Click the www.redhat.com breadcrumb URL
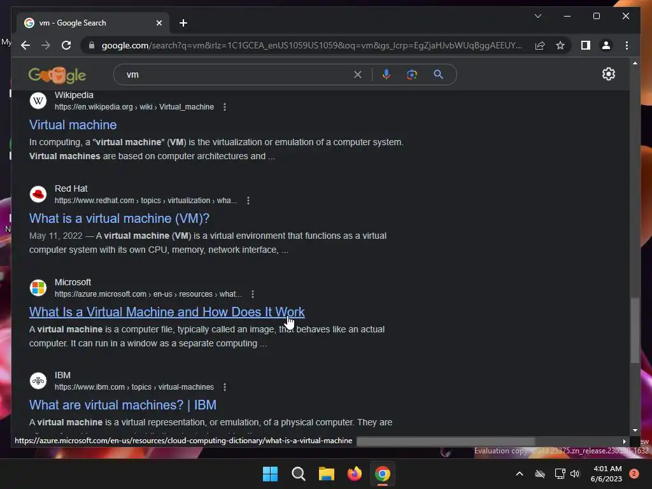652x489 pixels. 146,201
